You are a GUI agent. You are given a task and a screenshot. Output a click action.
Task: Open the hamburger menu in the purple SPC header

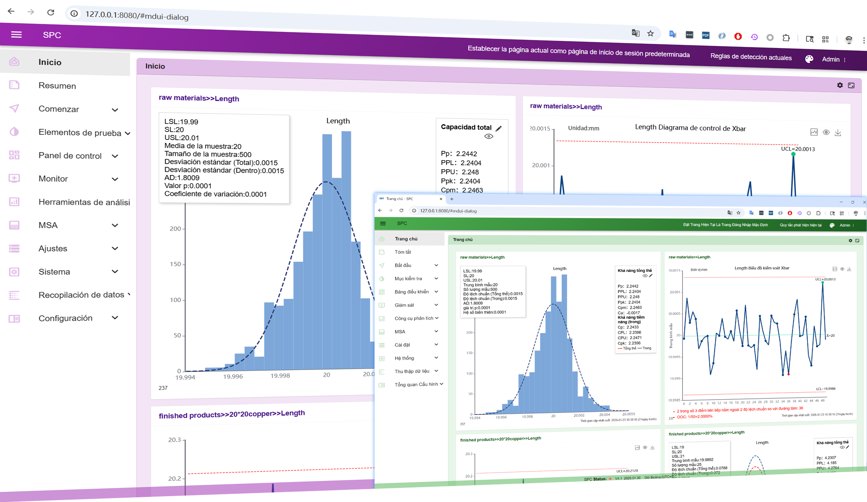coord(16,35)
